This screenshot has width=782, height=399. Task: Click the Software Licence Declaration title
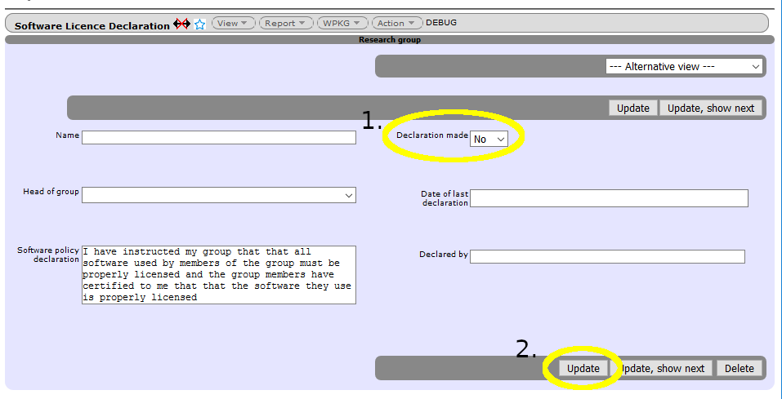(x=92, y=26)
